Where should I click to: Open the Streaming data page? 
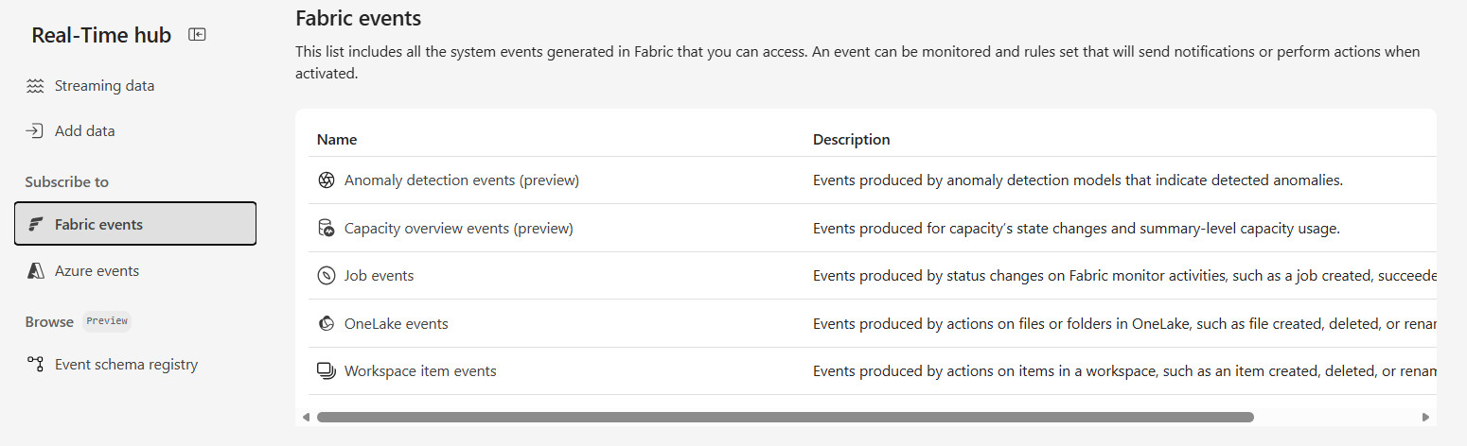104,86
